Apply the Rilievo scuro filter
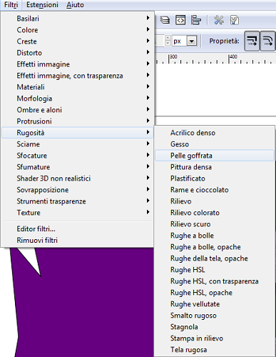 (215, 224)
